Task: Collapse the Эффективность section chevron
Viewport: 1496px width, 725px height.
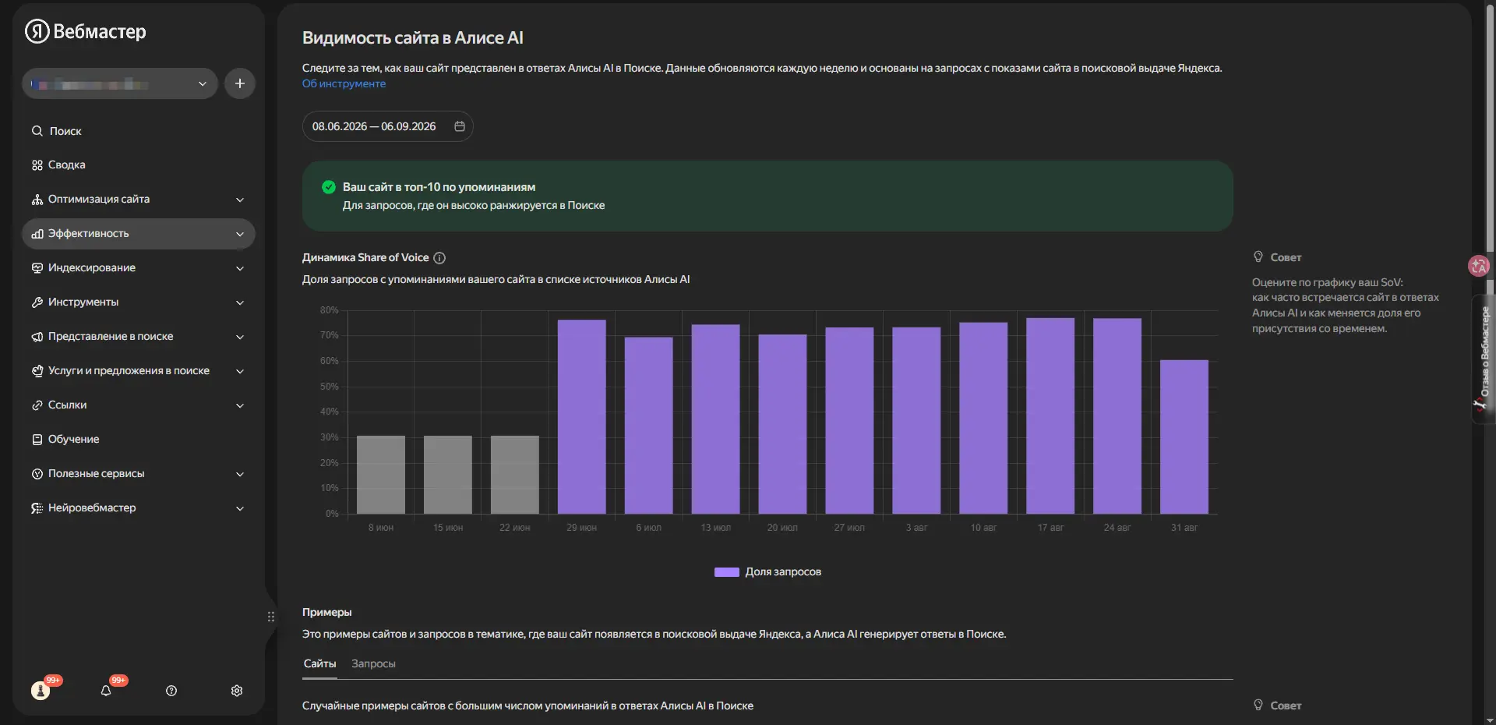Action: (x=240, y=234)
